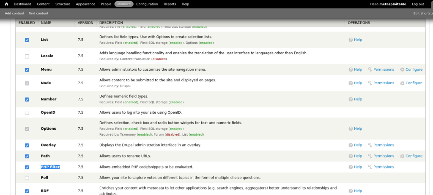Open the Structure menu item
433x195 pixels.
coord(63,4)
